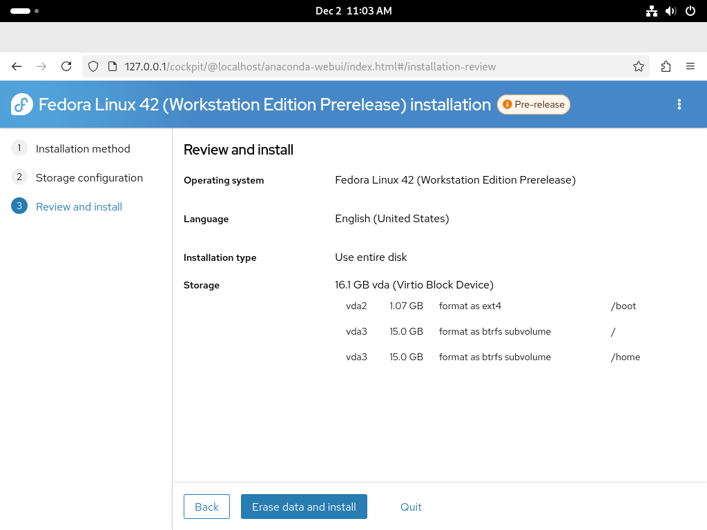Open the Activities workspace indicator
Image resolution: width=707 pixels, height=530 pixels.
(x=24, y=11)
